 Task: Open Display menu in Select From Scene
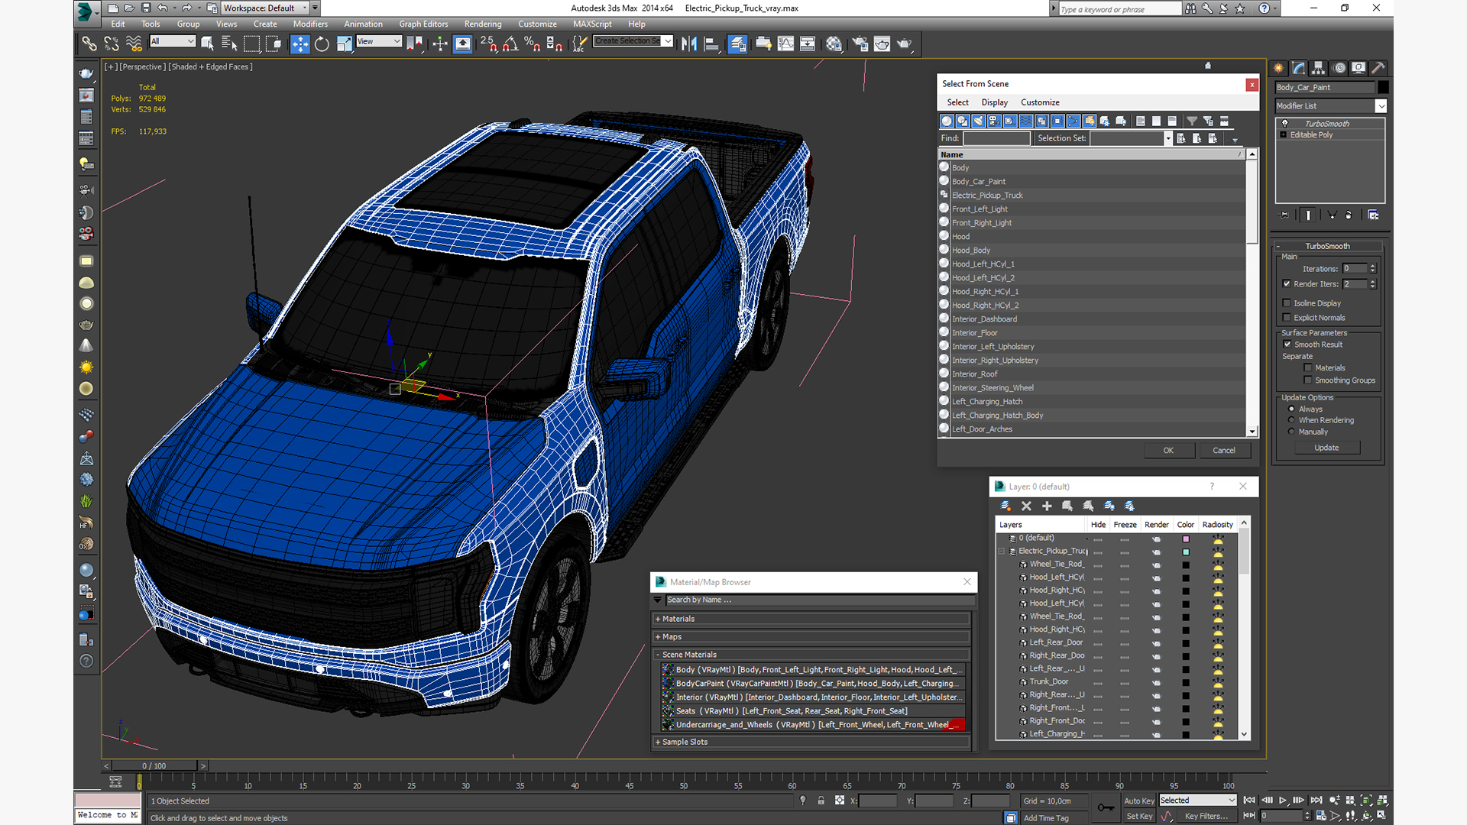click(x=994, y=102)
